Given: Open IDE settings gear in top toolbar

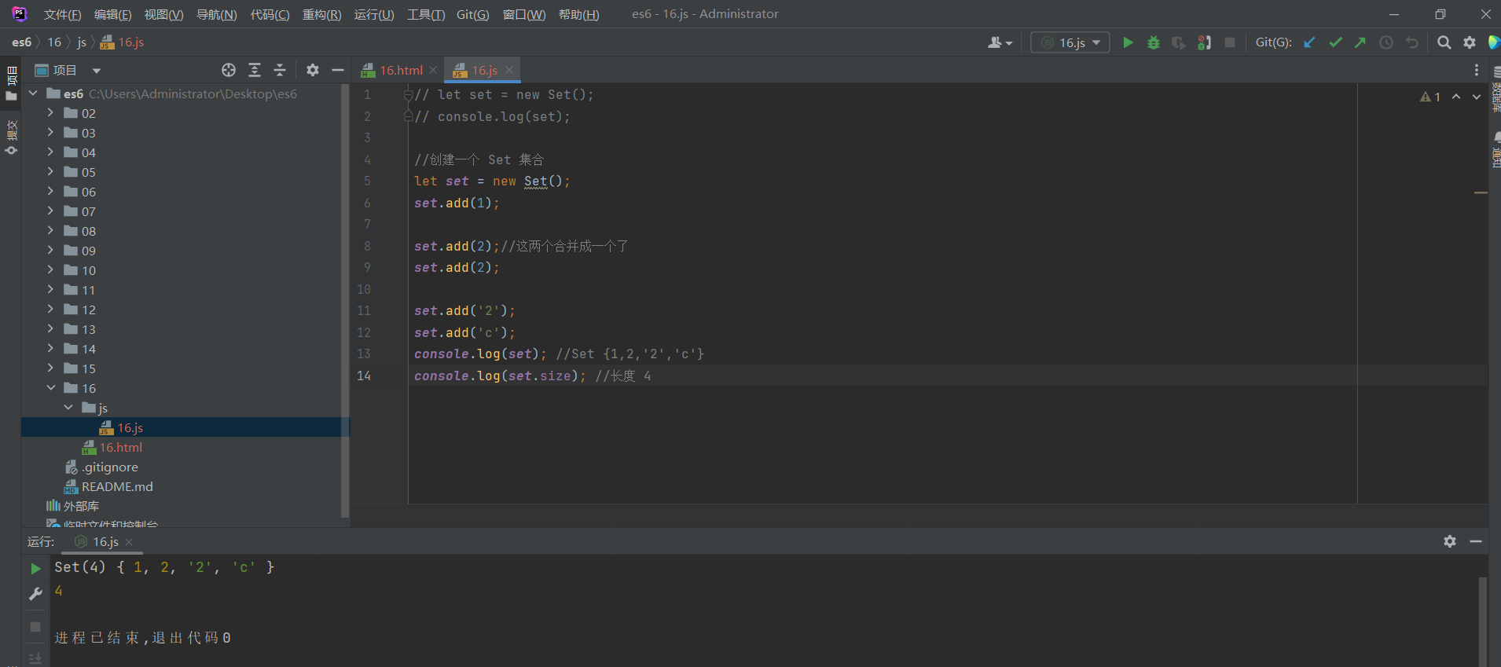Looking at the screenshot, I should [1470, 42].
